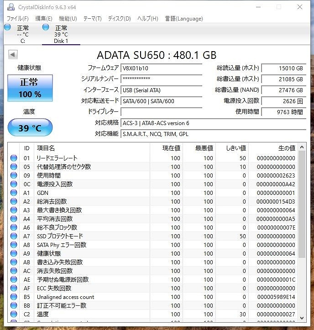Click the status icon for attribute A7

click(x=14, y=236)
